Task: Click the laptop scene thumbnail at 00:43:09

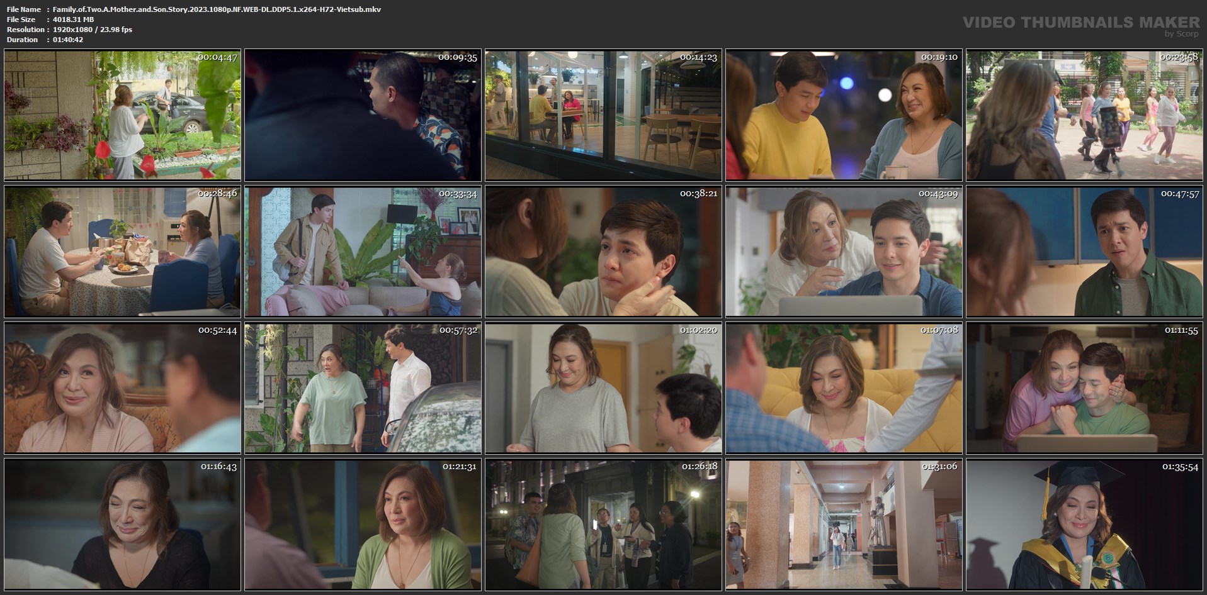Action: click(x=844, y=252)
